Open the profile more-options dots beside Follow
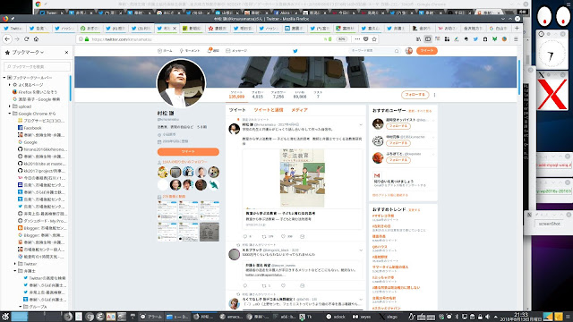Viewport: 573px width, 322px height. pos(434,95)
